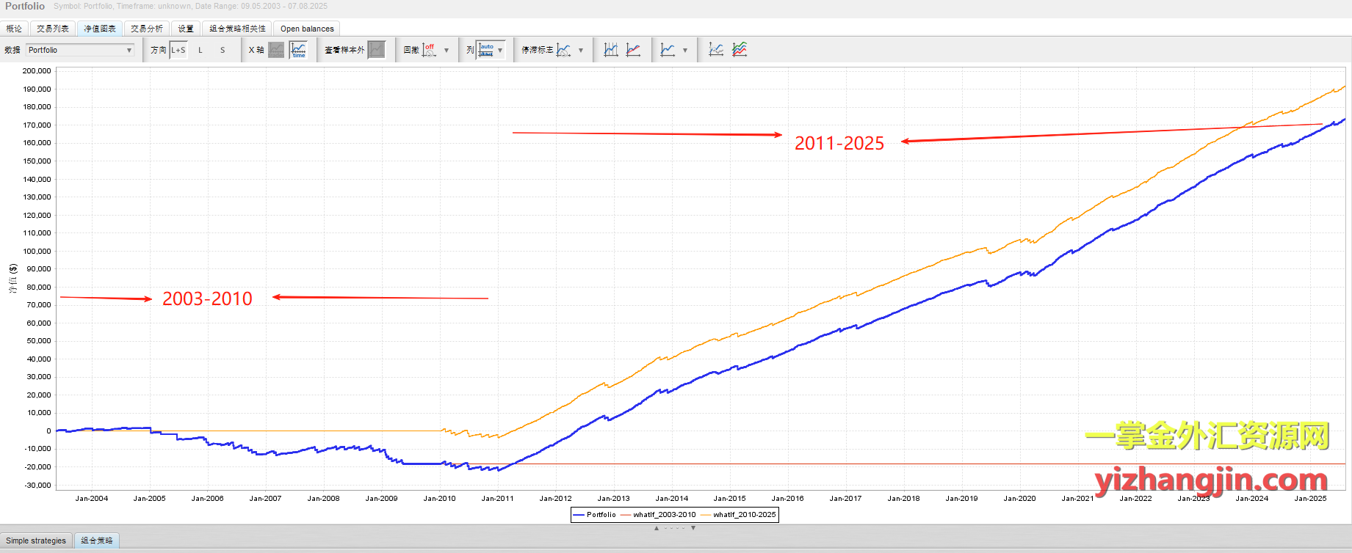Viewport: 1352px width, 553px height.
Task: Click the multi-colored stacked lines chart icon
Action: [x=740, y=50]
